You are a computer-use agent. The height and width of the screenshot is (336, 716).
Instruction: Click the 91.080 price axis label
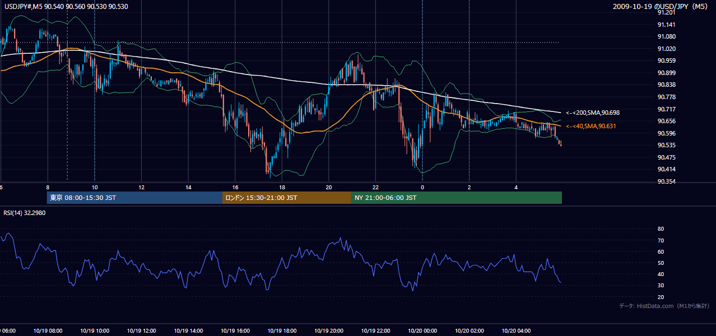click(x=666, y=36)
